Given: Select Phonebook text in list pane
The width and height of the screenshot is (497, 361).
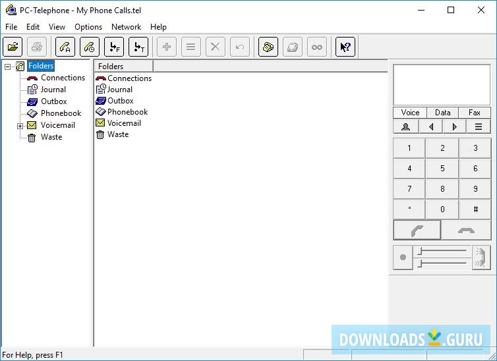Looking at the screenshot, I should (128, 112).
